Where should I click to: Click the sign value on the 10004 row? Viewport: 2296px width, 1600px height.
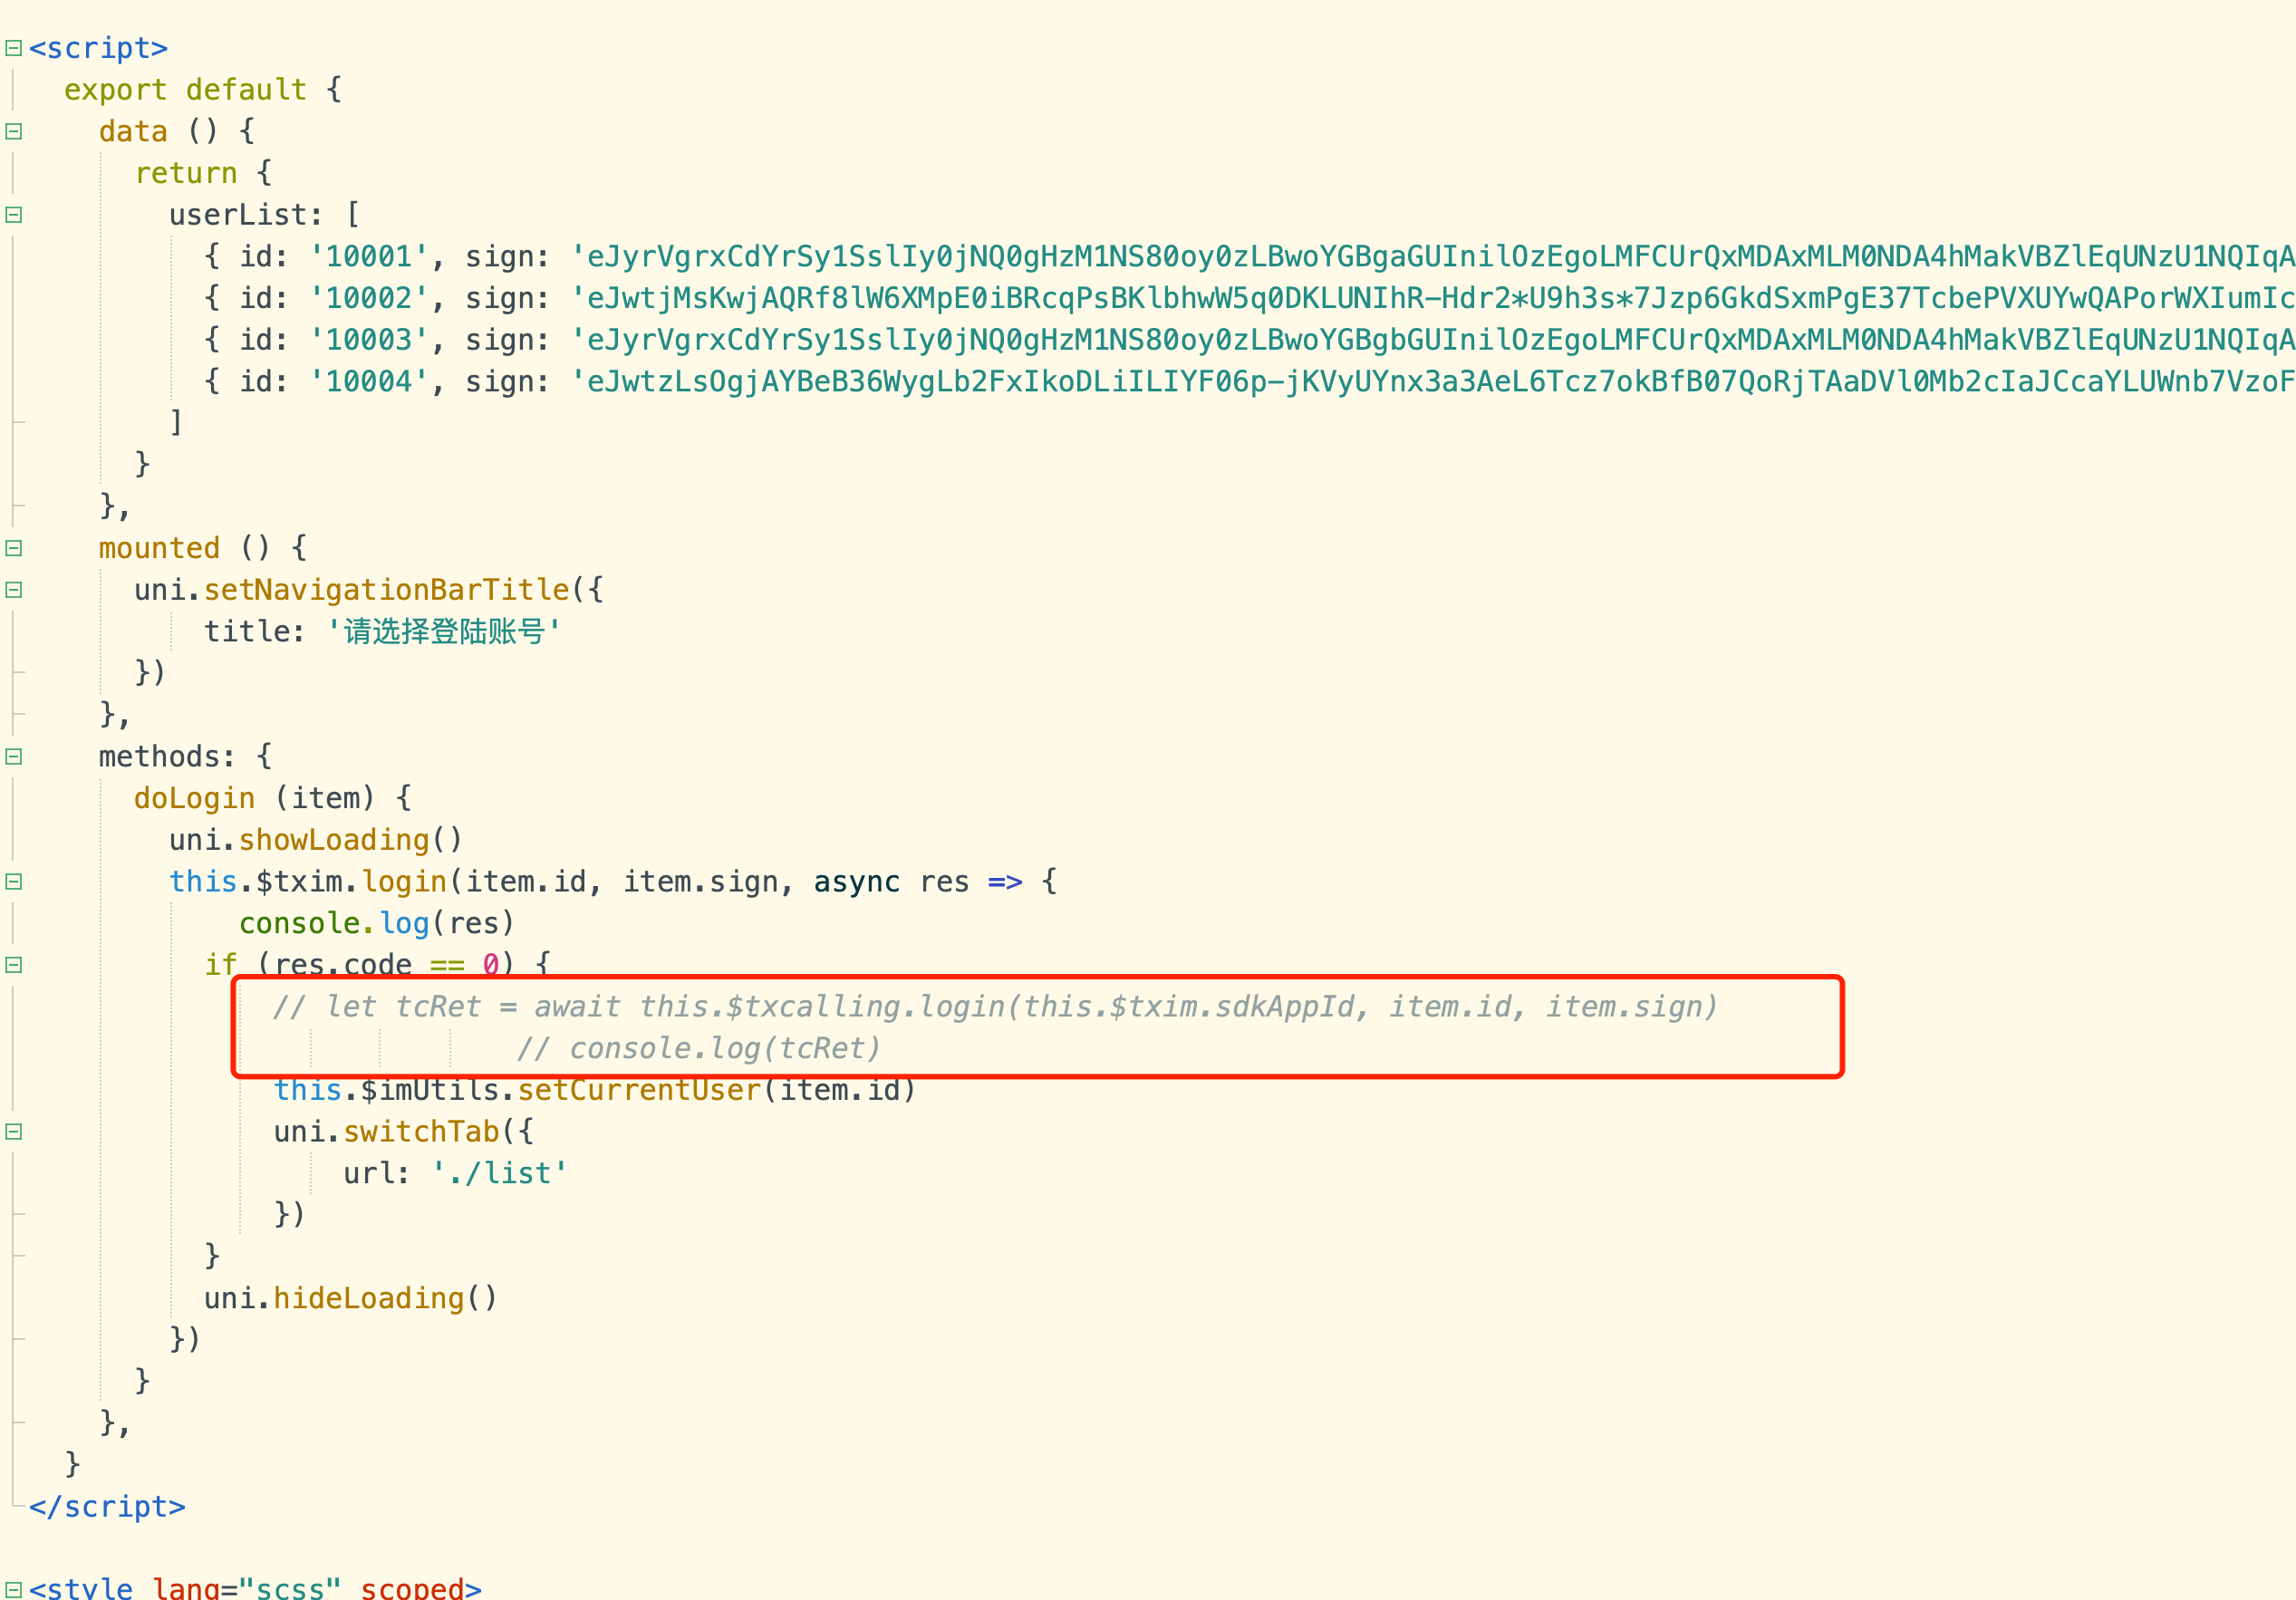pos(1433,382)
